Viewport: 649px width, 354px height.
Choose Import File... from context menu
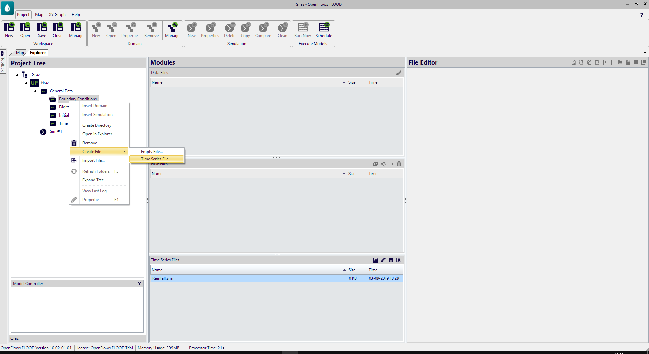(x=94, y=160)
